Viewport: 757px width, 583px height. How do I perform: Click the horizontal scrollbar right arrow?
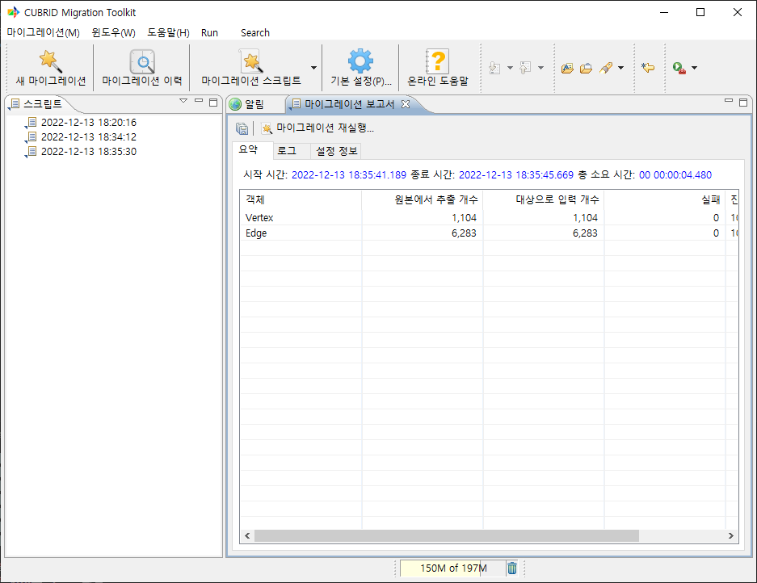730,536
